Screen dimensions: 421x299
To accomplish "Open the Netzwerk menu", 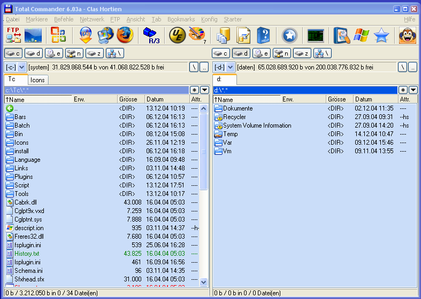I will point(92,19).
